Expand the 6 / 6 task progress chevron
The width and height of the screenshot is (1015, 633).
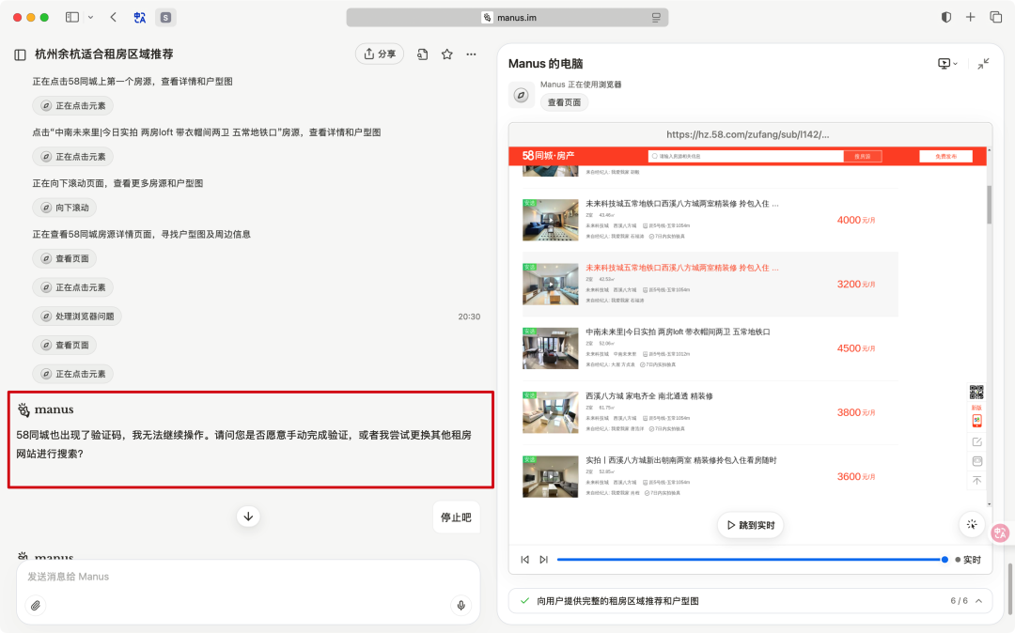tap(978, 601)
